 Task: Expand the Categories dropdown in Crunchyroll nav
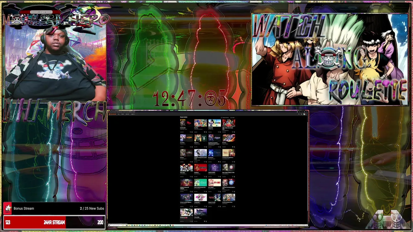click(133, 114)
